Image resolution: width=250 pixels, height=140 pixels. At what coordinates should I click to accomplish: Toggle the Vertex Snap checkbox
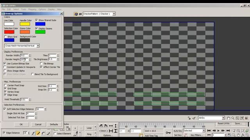(x=5, y=92)
